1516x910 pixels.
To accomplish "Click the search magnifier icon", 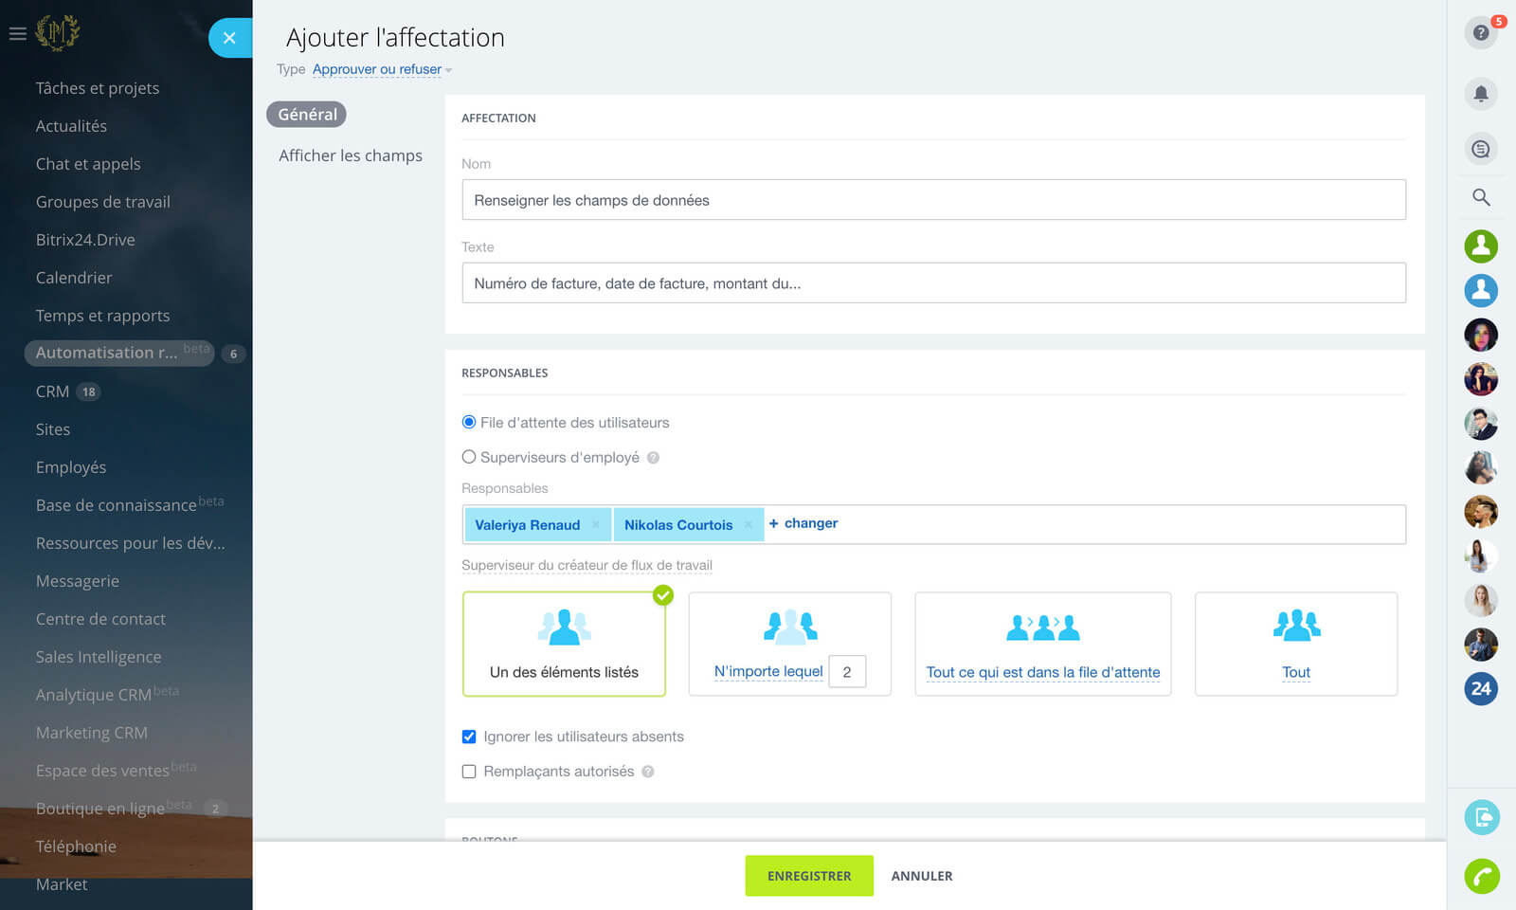I will click(x=1480, y=197).
